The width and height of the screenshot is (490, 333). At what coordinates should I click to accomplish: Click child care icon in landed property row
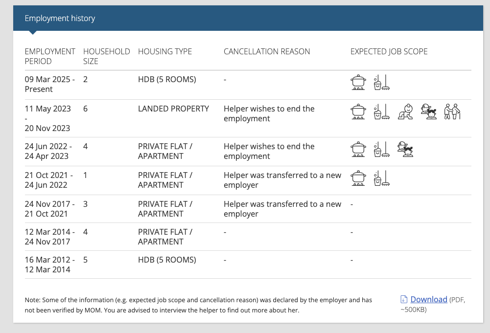click(428, 111)
